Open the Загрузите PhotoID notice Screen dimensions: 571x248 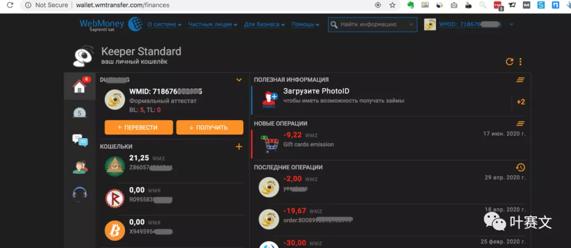[x=316, y=91]
